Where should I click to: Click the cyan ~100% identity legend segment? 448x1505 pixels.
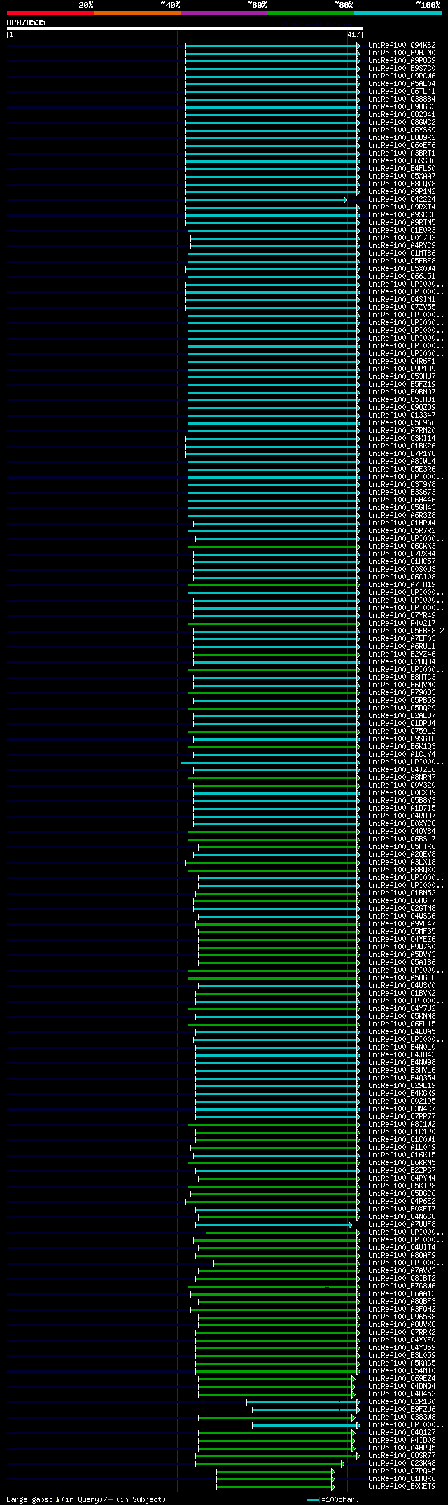pyautogui.click(x=398, y=13)
